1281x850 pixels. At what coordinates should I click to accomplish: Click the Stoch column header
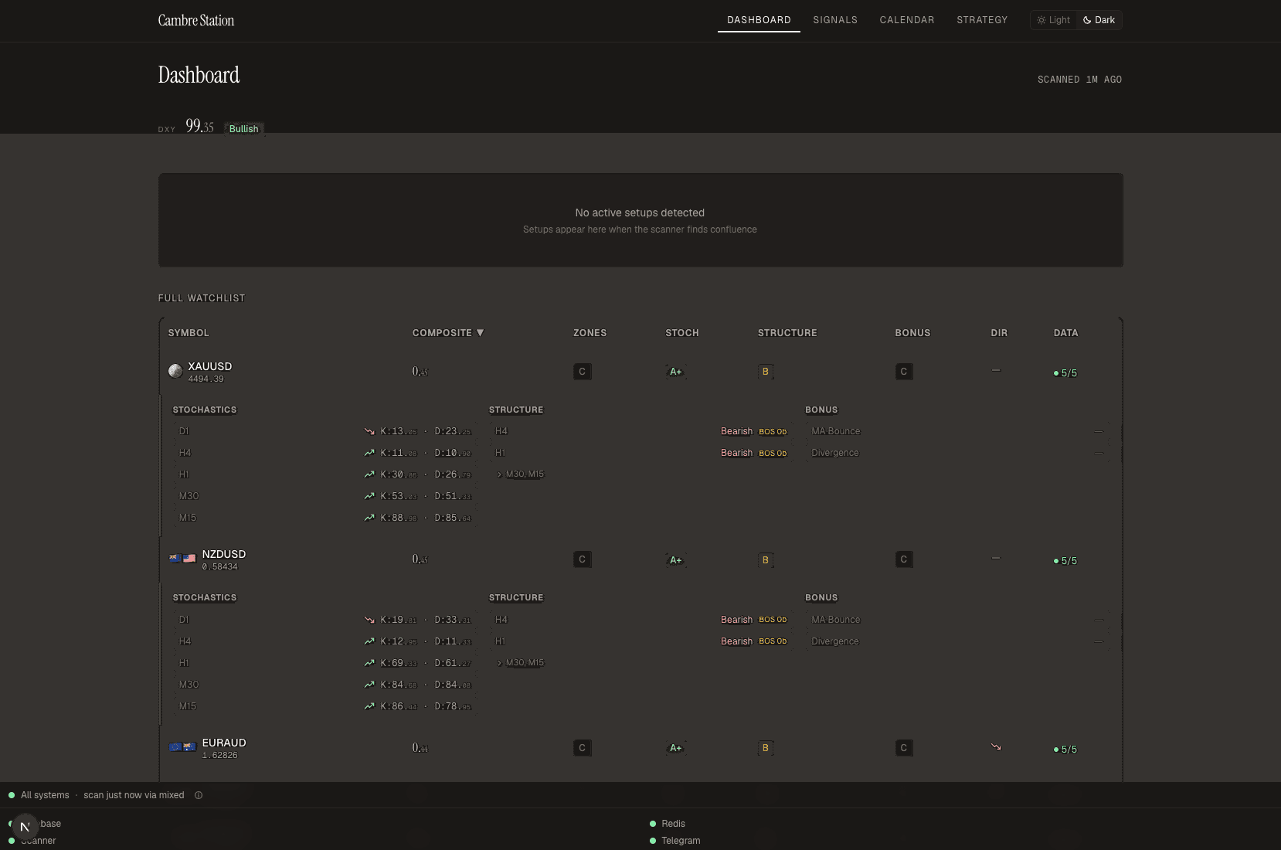coord(682,333)
